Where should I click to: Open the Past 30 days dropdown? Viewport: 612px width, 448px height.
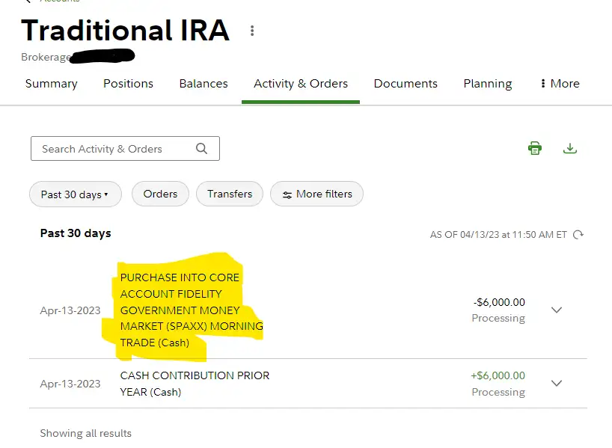point(75,194)
